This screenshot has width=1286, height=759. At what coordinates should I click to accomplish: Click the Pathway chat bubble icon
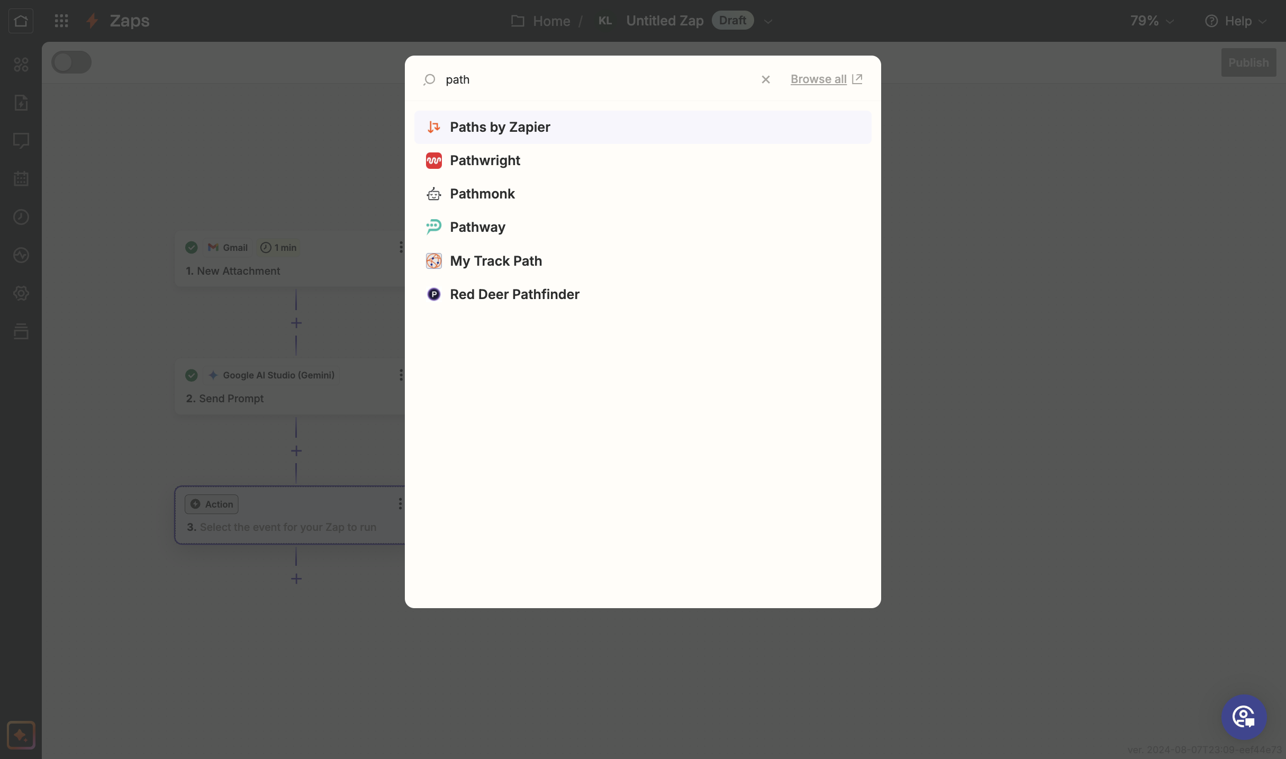[433, 227]
